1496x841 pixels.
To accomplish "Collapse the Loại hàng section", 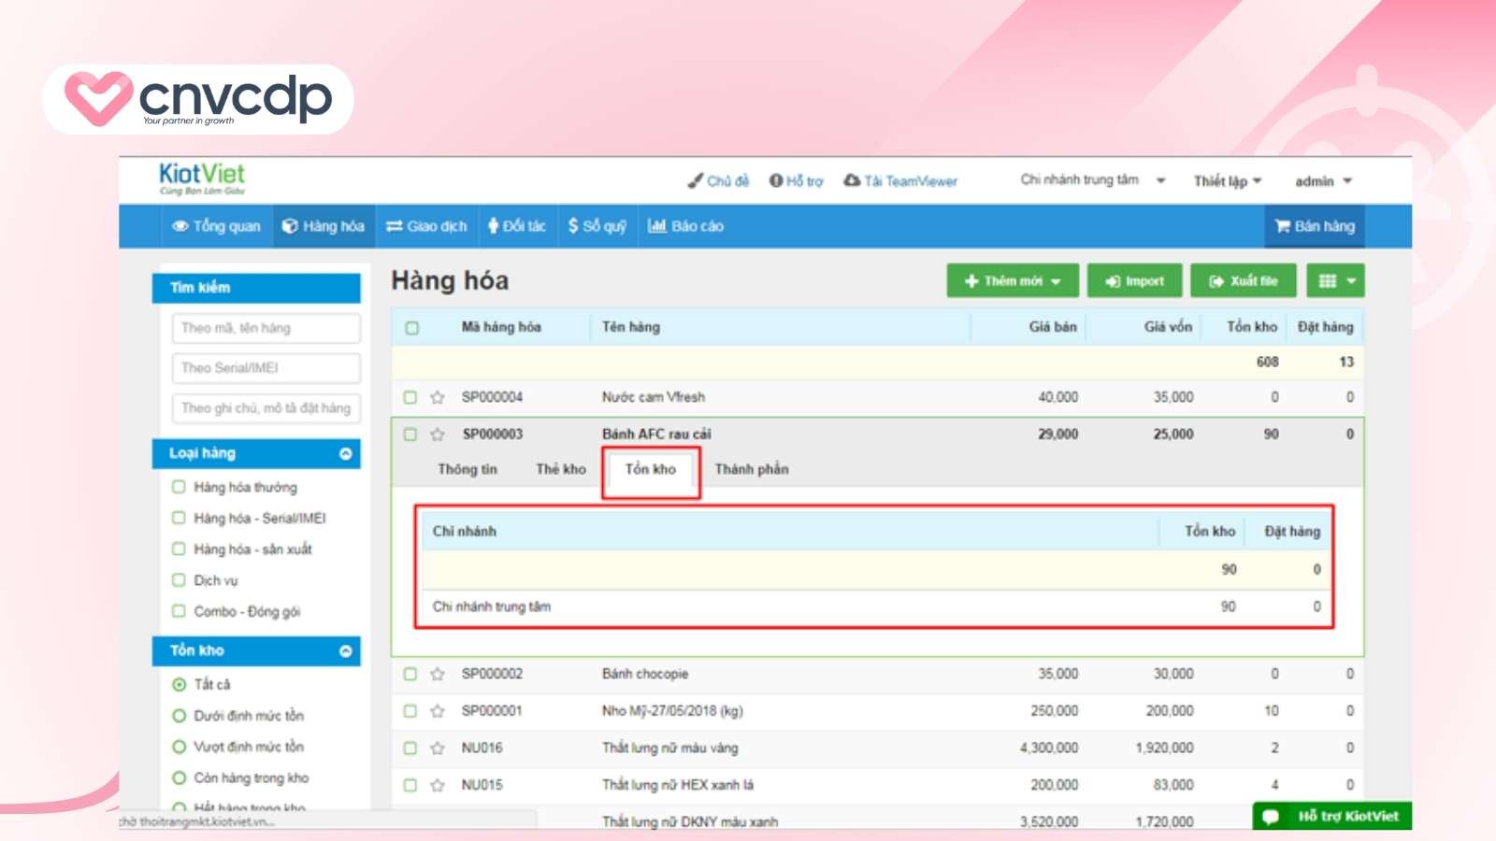I will [346, 453].
